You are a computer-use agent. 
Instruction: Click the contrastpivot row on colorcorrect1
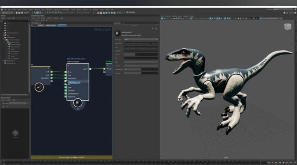[78, 94]
